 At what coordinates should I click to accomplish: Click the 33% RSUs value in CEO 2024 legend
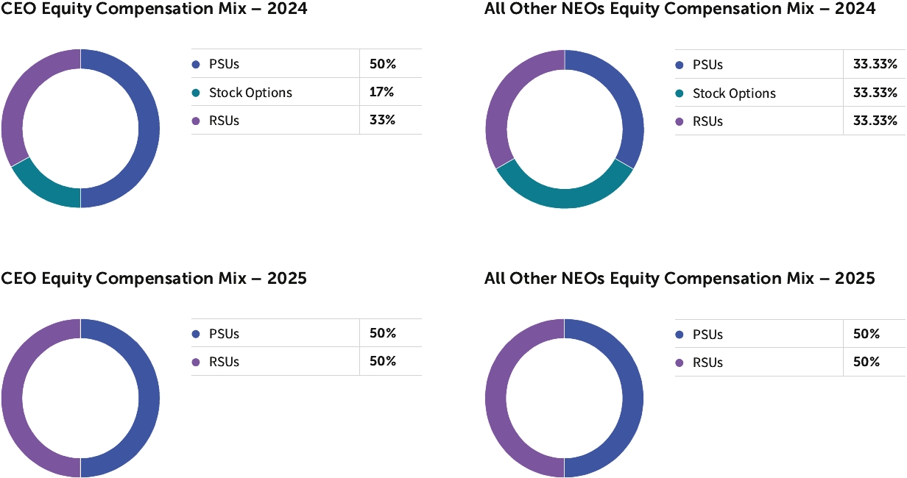tap(382, 120)
